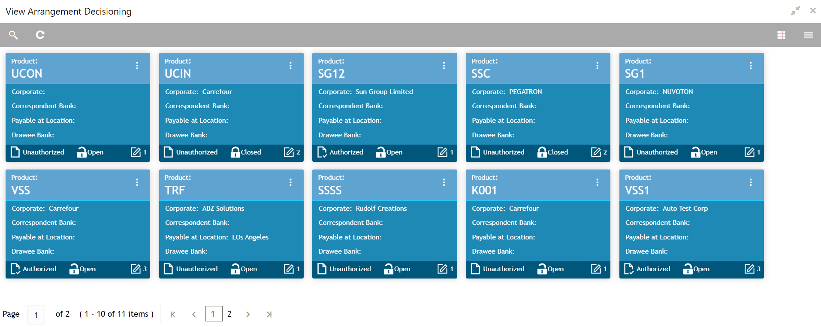Click the closed lock icon on UCIN card
The image size is (821, 327).
(235, 152)
